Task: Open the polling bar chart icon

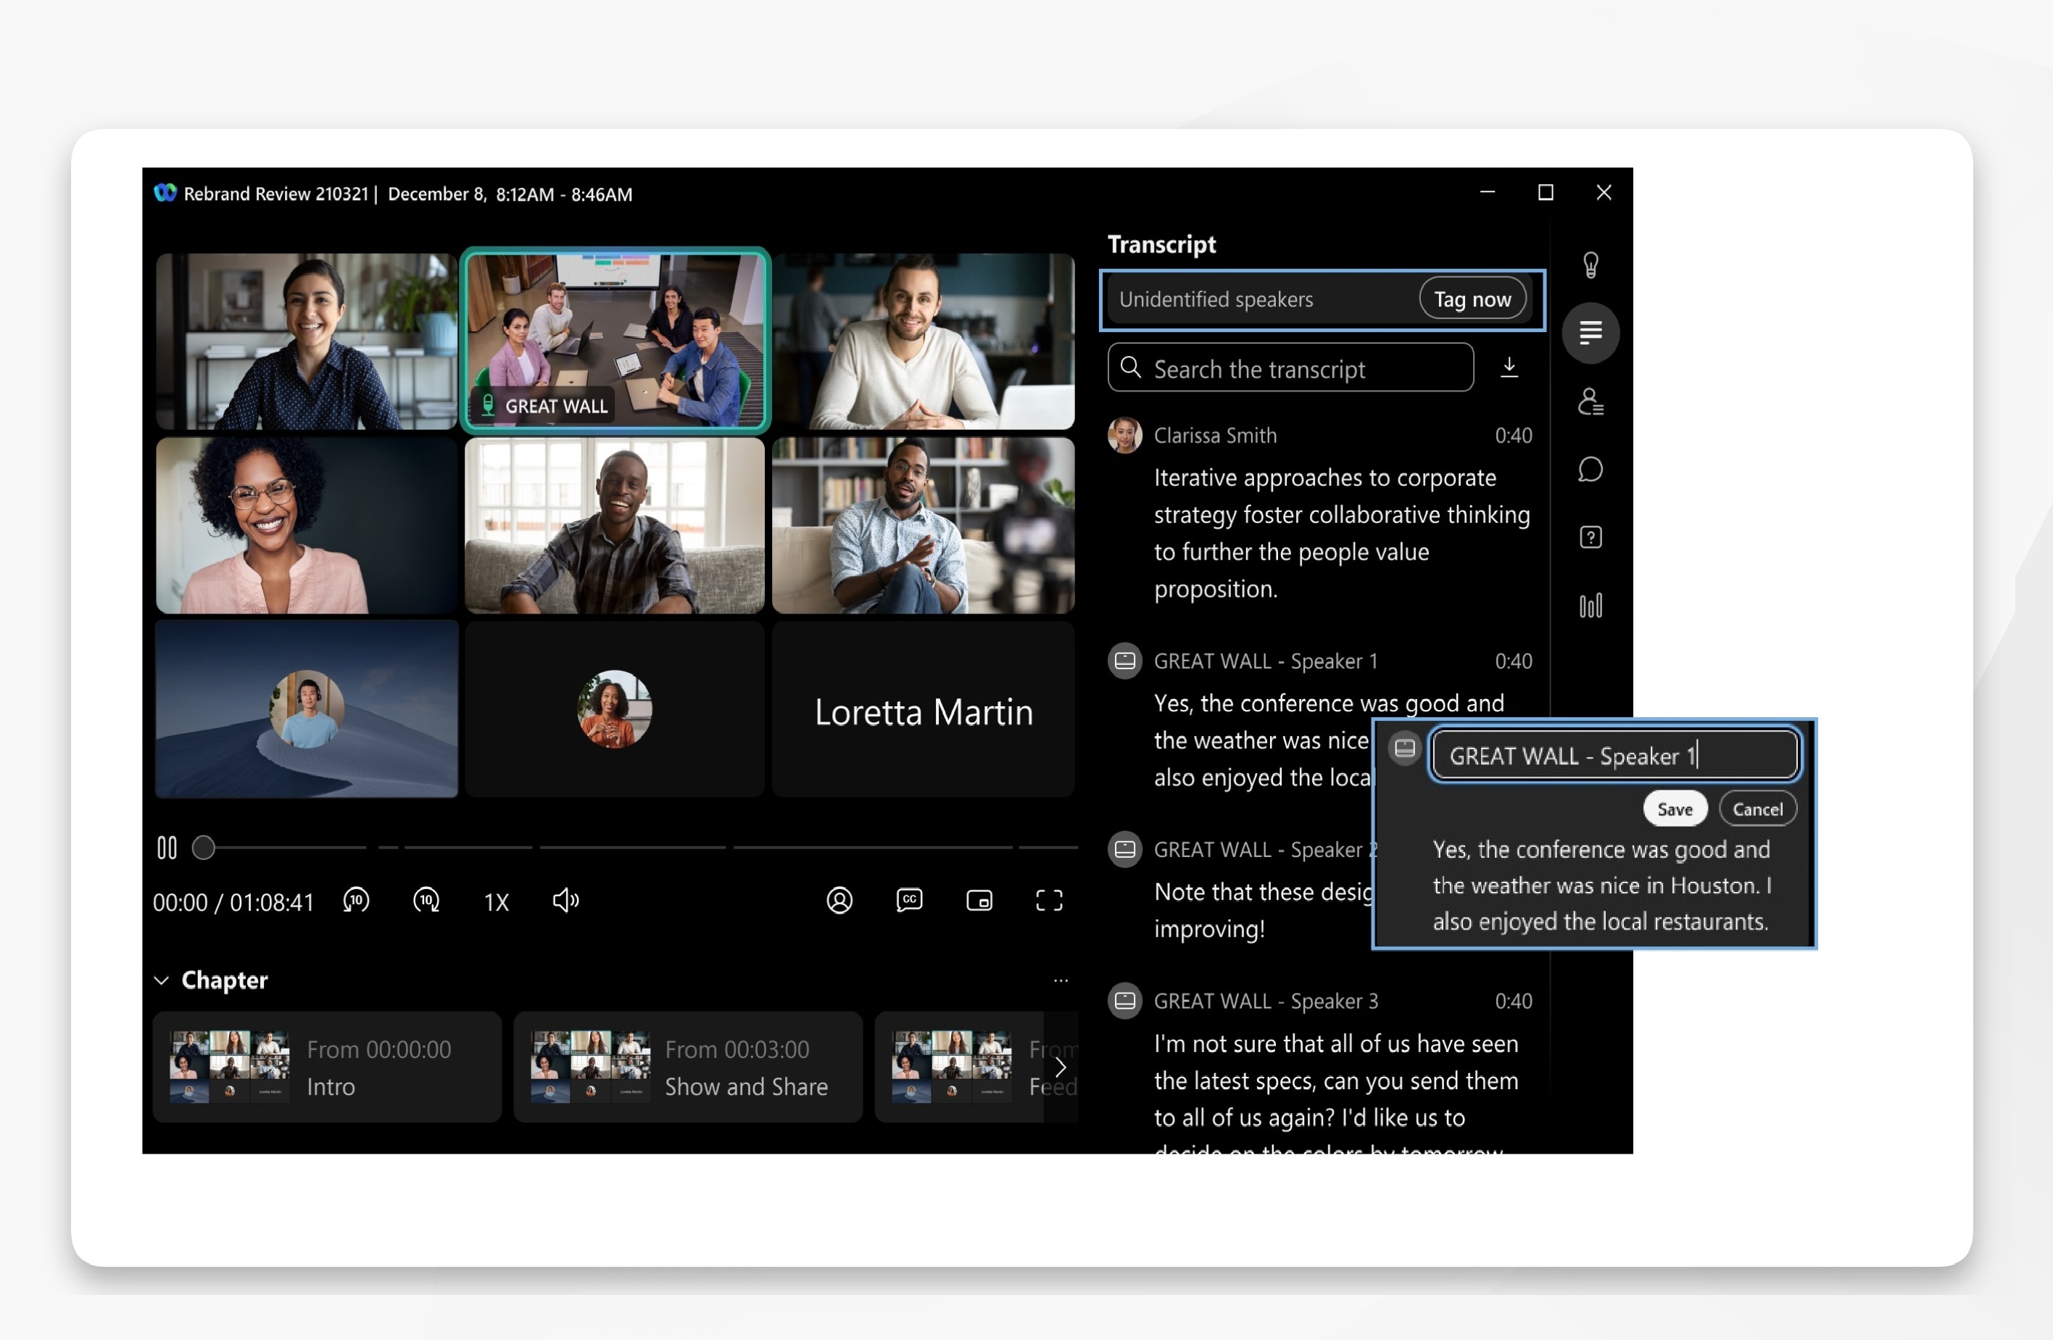Action: (x=1590, y=605)
